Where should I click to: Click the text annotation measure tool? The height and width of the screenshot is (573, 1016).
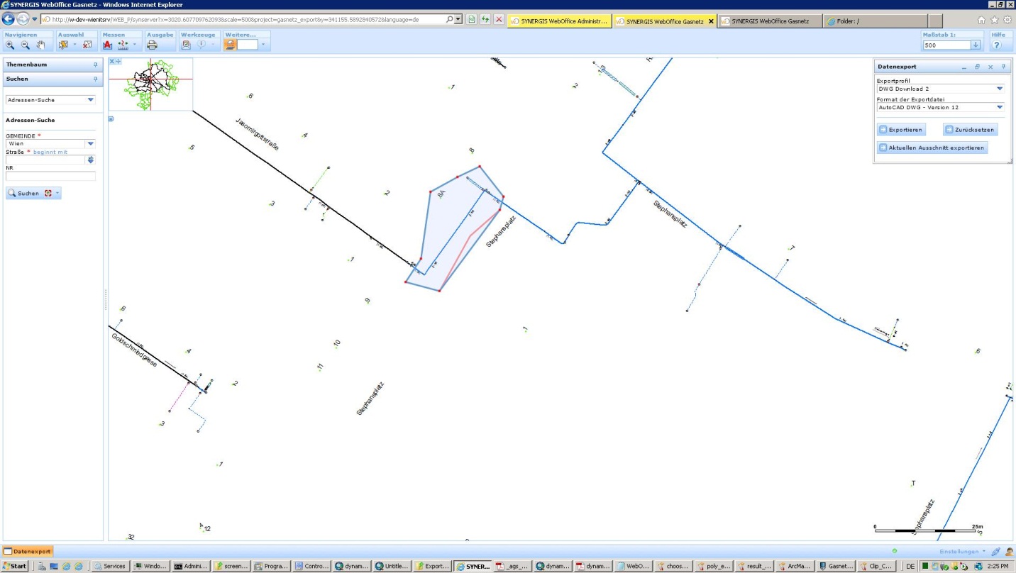coord(108,45)
